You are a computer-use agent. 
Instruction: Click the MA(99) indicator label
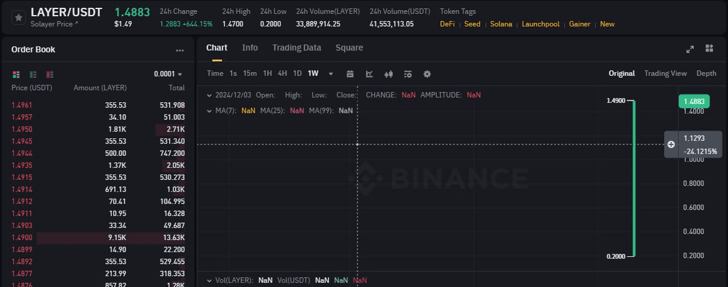click(x=322, y=111)
